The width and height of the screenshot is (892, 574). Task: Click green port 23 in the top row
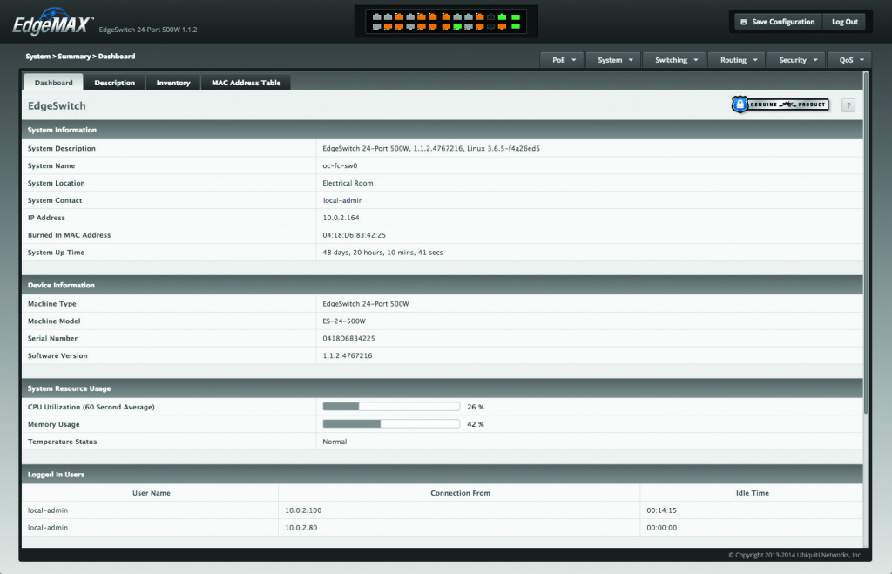pos(503,17)
